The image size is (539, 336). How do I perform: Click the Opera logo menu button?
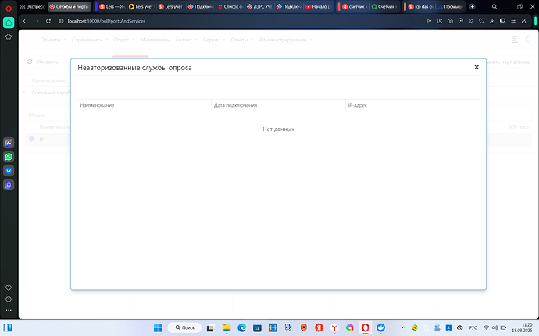point(9,6)
